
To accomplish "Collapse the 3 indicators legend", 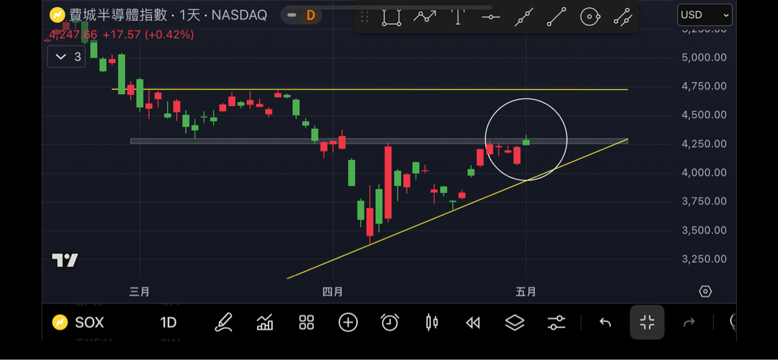I will point(66,57).
